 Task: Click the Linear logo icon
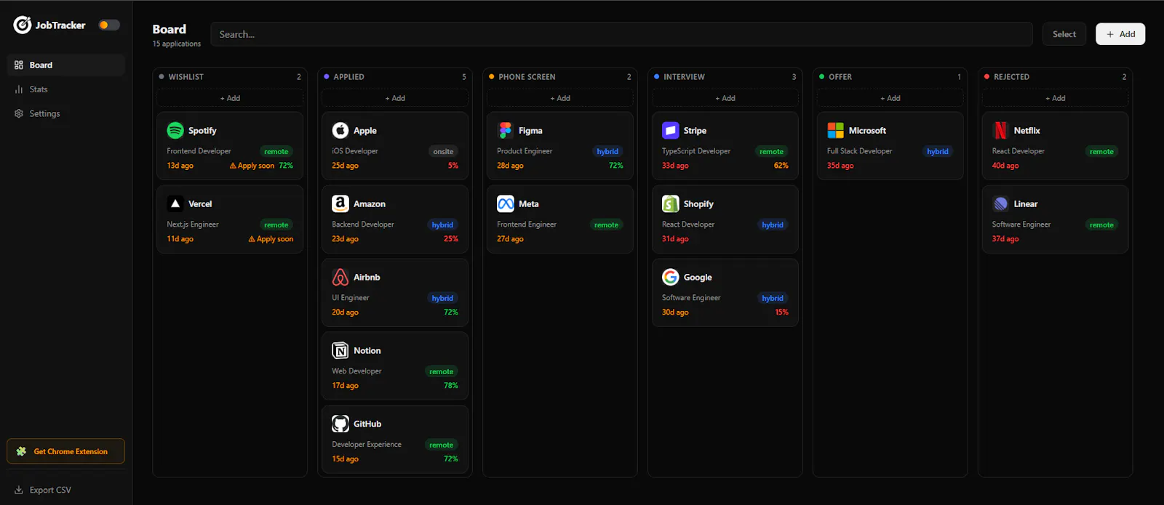[x=1001, y=203]
